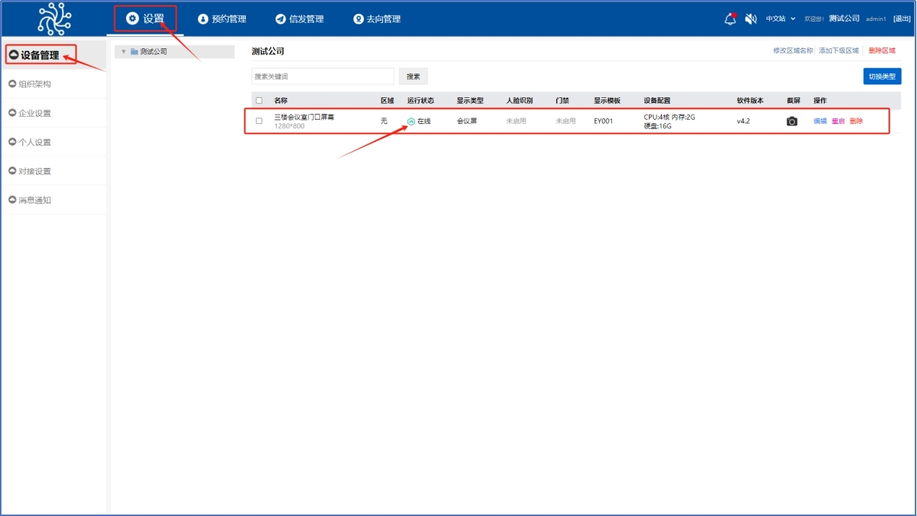Image resolution: width=917 pixels, height=516 pixels.
Task: Click the paper-plane icon on 信发管理
Action: pyautogui.click(x=279, y=19)
